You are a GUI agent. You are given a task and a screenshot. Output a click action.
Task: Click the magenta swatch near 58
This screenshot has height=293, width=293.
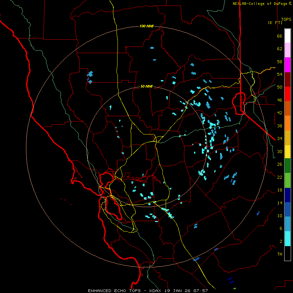[287, 65]
